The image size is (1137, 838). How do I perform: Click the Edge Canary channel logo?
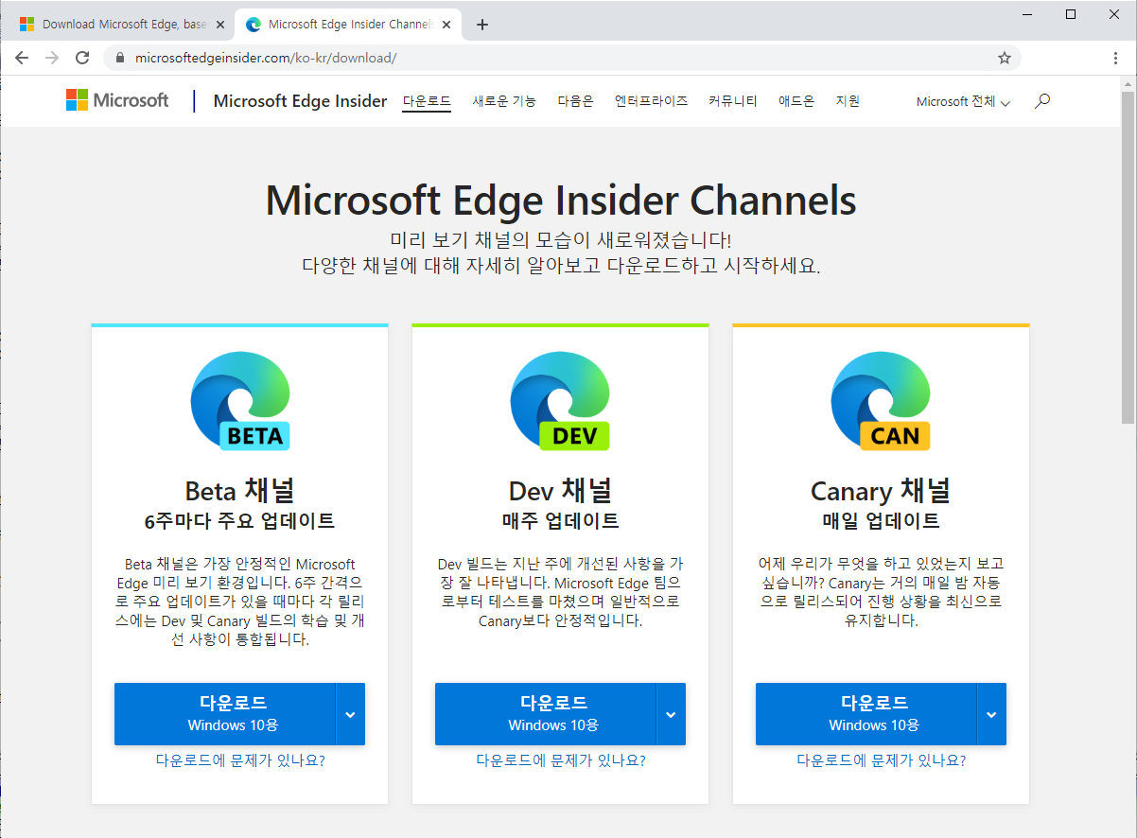coord(881,402)
